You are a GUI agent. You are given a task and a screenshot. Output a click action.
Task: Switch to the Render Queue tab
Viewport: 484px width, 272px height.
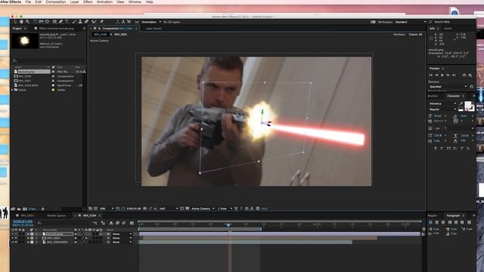click(56, 215)
